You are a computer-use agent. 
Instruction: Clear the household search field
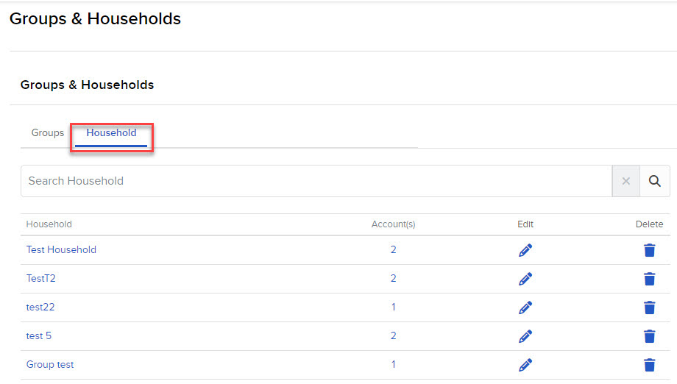626,181
